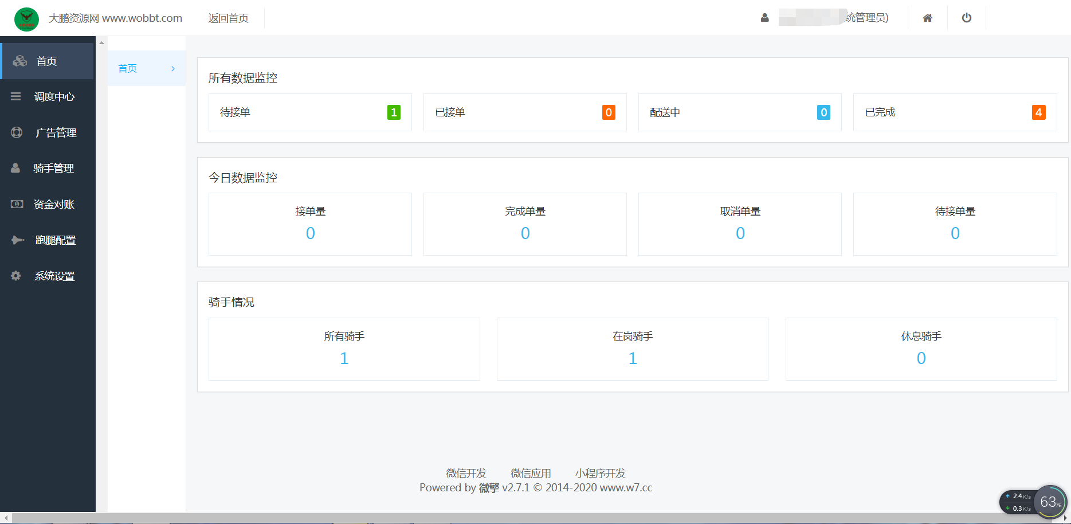Screen dimensions: 1071x524
Task: Open the 跑腿配置 configuration section
Action: [56, 240]
